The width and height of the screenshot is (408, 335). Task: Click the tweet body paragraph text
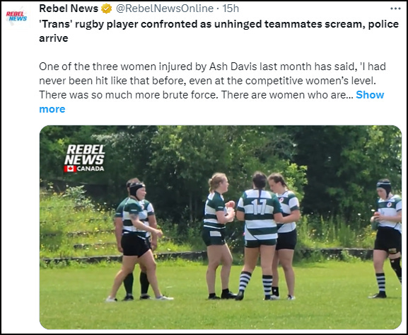click(212, 88)
